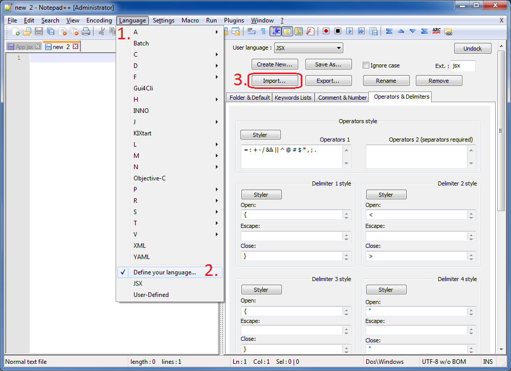511x371 pixels.
Task: Click the macro Playback icon
Action: click(x=350, y=31)
